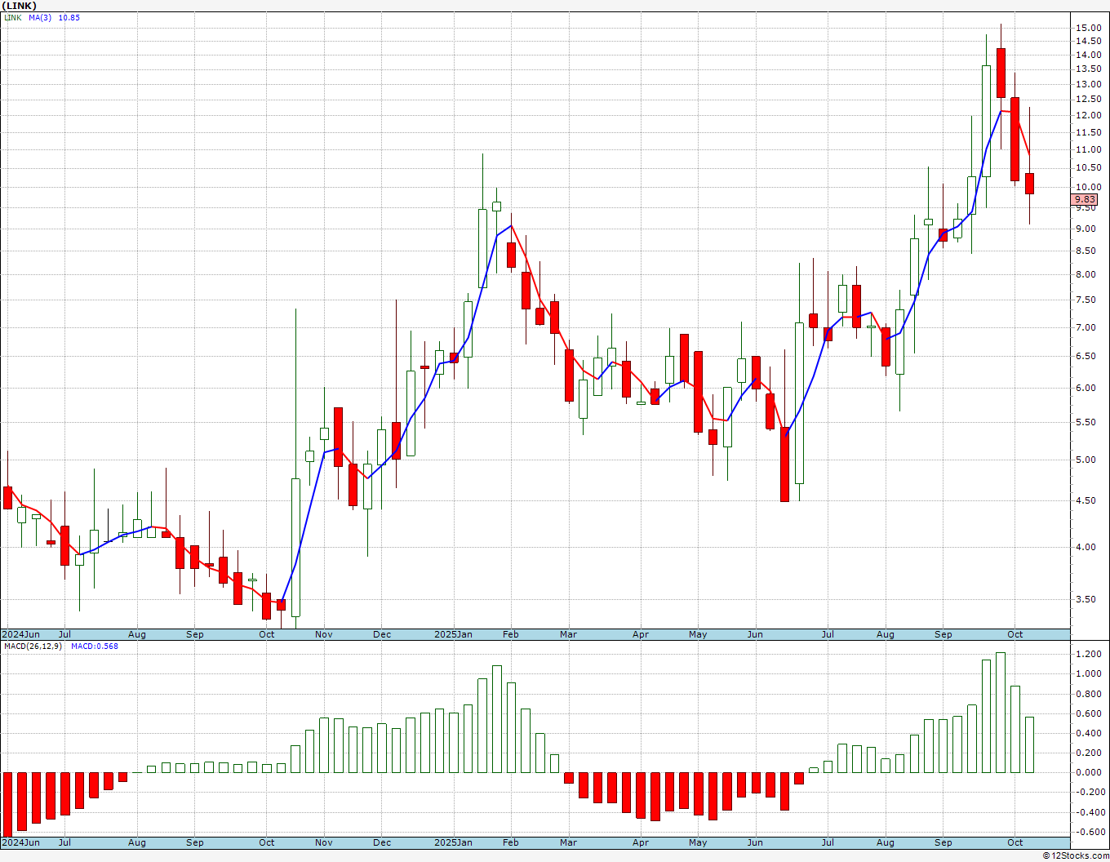Viewport: 1110px width, 862px height.
Task: Click Apr on the MACD panel time axis
Action: tap(641, 842)
